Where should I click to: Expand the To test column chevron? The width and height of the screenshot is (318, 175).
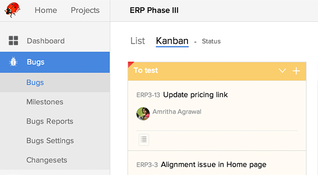(282, 71)
